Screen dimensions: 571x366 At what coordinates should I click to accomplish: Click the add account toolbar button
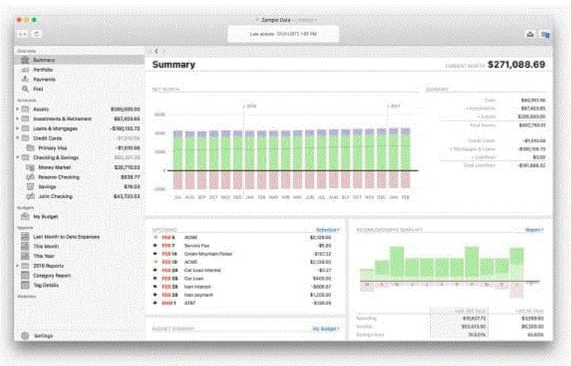point(23,34)
